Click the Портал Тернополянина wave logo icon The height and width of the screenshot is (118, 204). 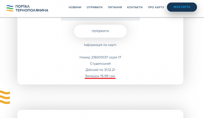(x=10, y=8)
